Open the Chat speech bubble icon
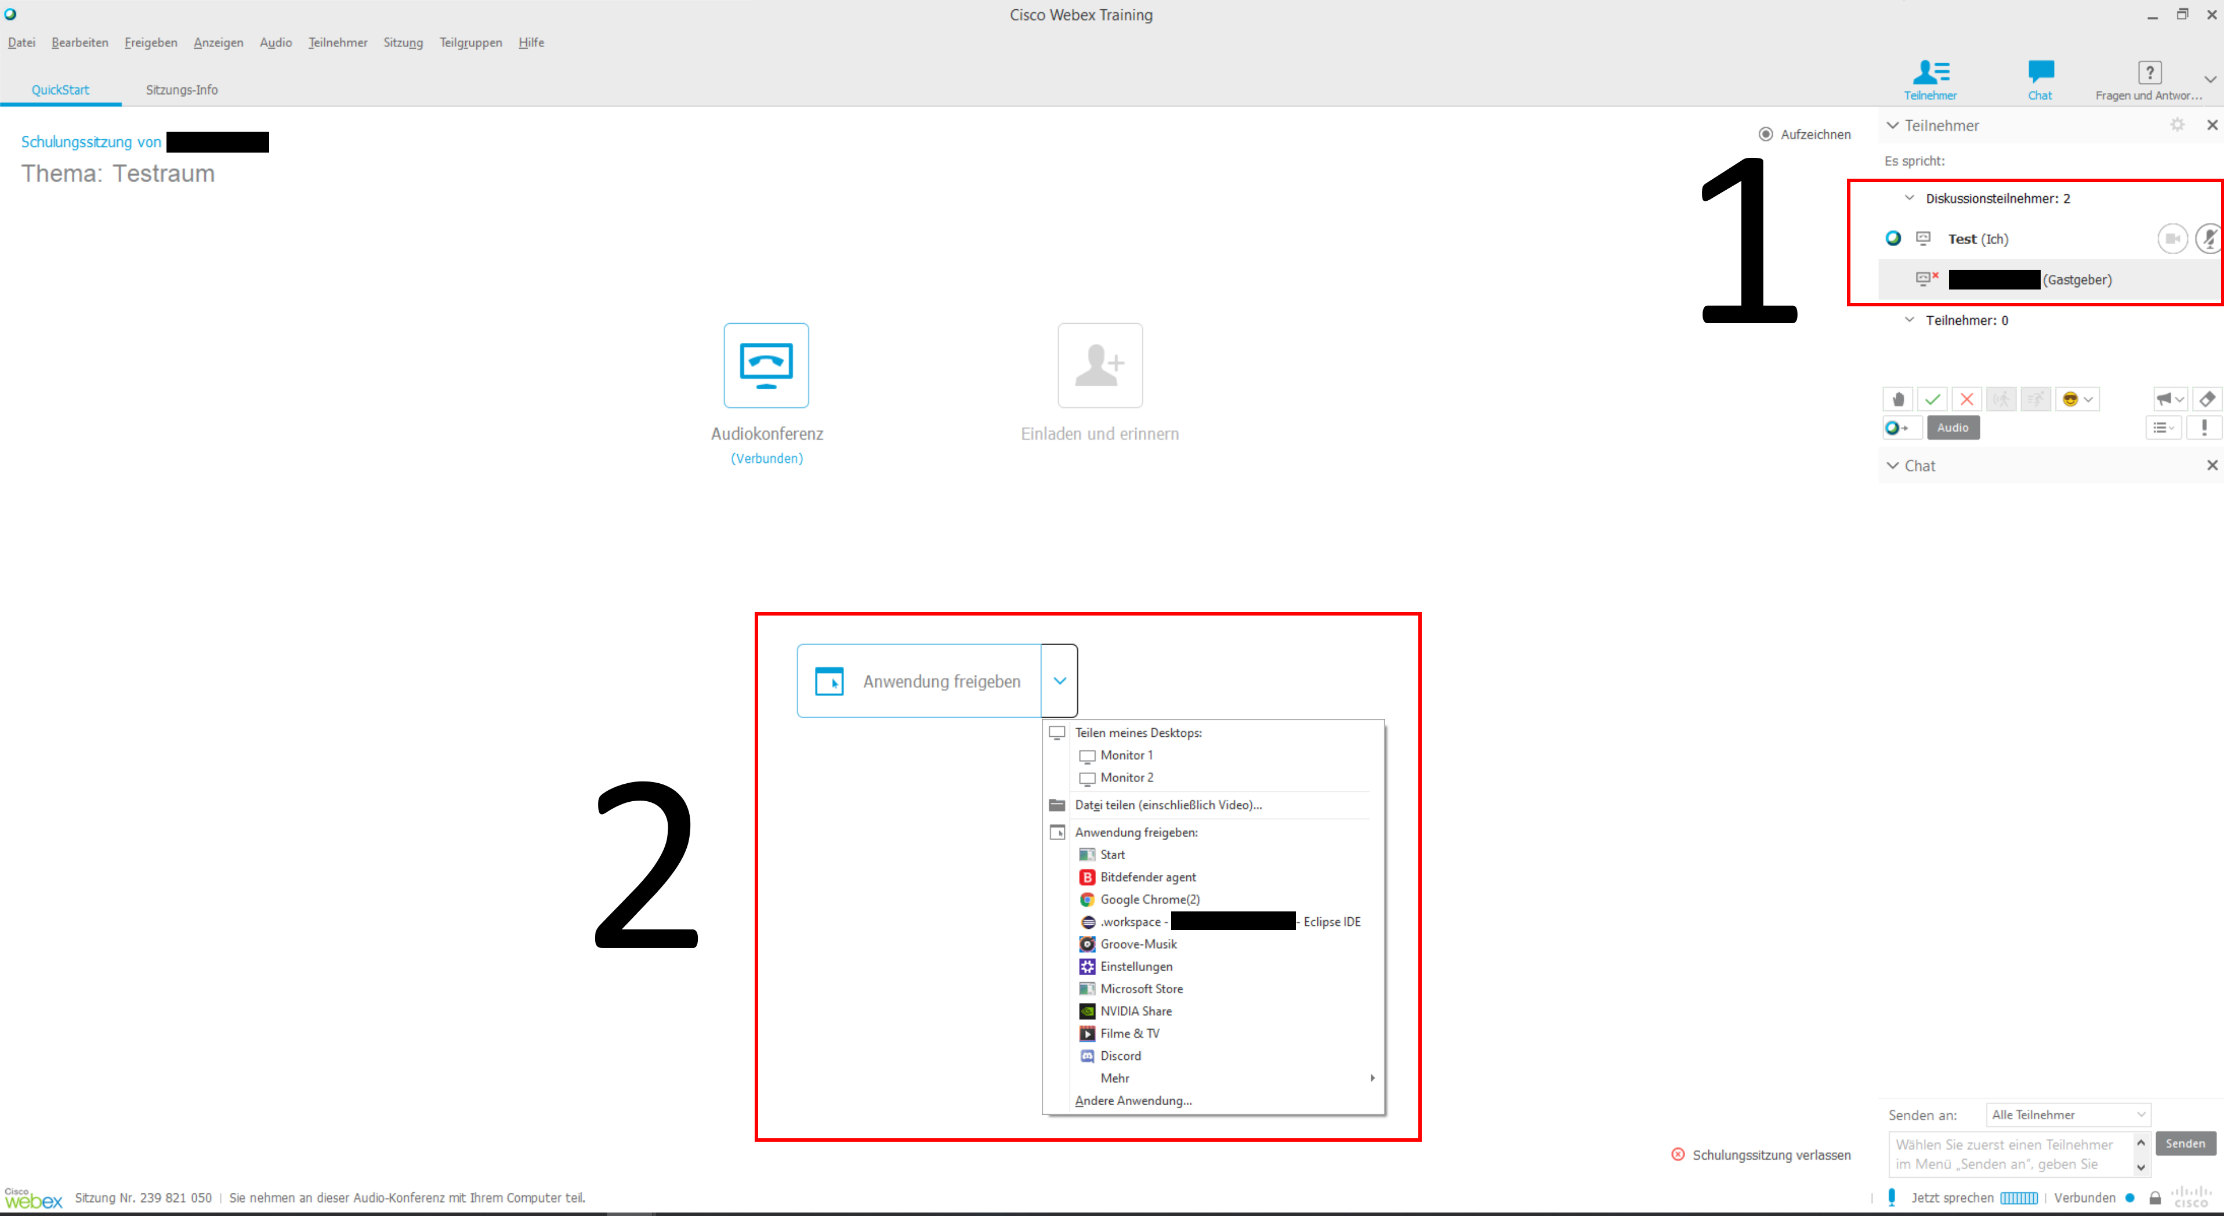 (x=2040, y=72)
